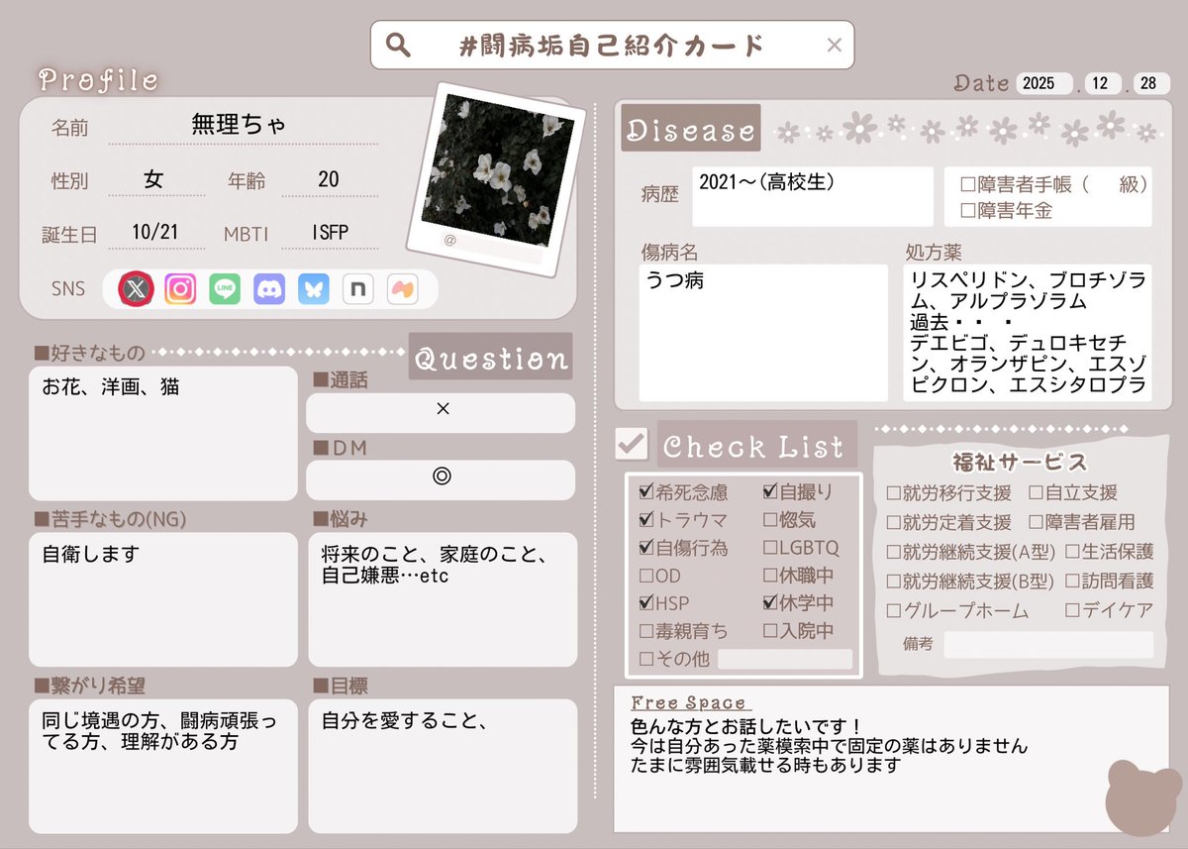
Task: Click the Bluesky butterfly icon
Action: pos(313,288)
